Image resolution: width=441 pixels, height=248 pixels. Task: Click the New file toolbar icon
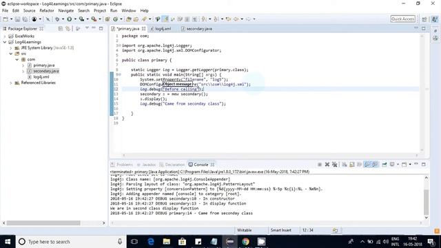pos(6,19)
